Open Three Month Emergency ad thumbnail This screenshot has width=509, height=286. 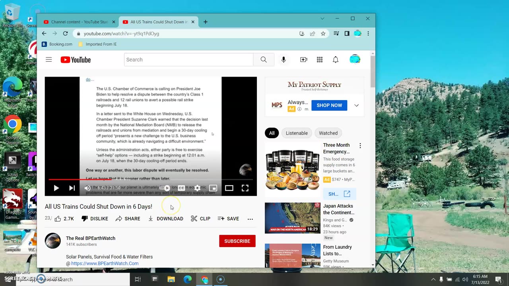(x=292, y=170)
